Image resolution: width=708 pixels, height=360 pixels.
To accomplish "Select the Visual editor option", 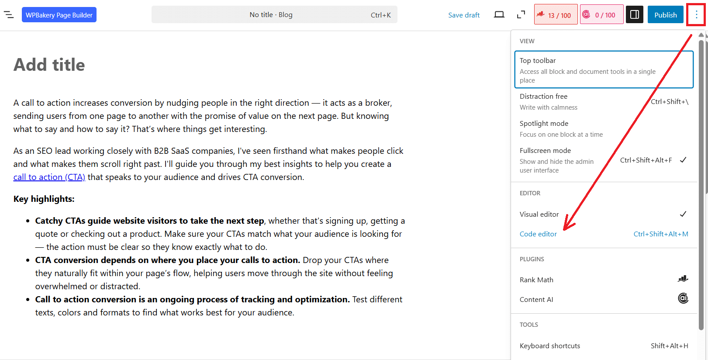I will point(604,214).
